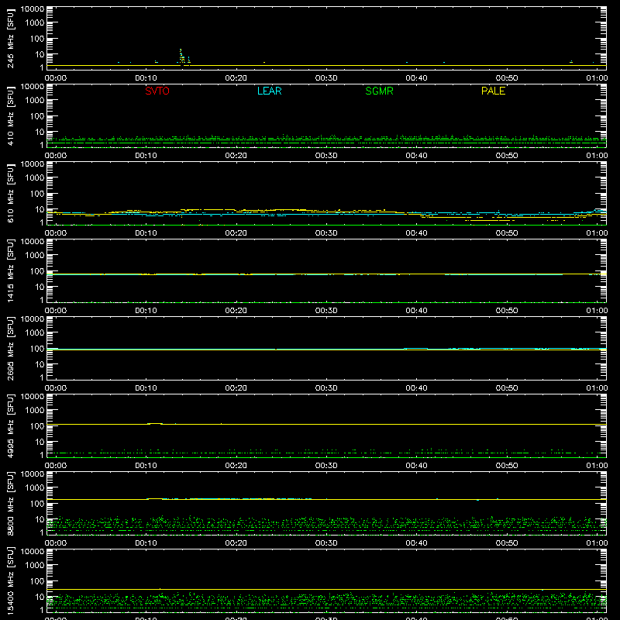
Task: Click 00:30 time label under 1415 MHz plot
Action: point(326,311)
